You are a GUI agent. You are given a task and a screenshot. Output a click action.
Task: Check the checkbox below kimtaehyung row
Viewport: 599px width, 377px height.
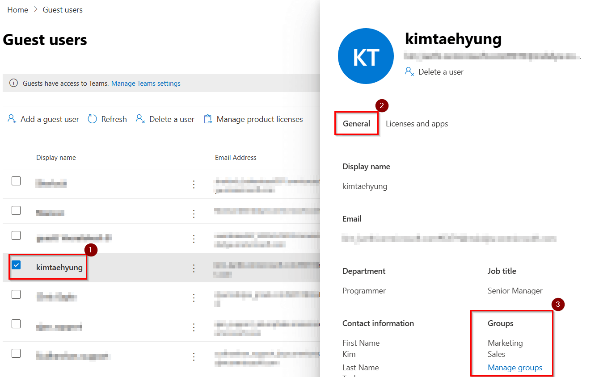(16, 294)
